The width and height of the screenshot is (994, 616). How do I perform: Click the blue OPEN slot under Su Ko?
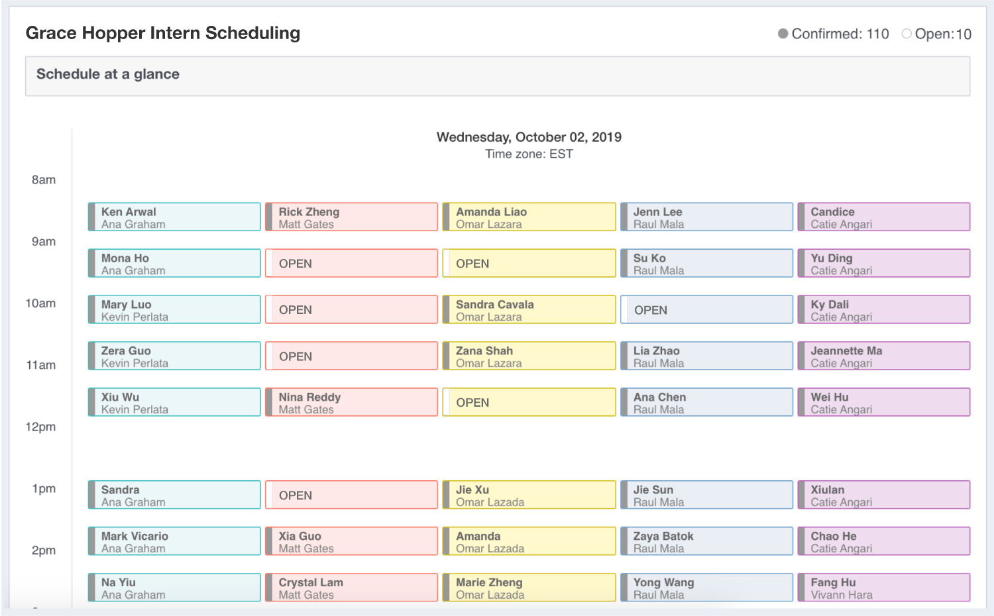point(706,309)
